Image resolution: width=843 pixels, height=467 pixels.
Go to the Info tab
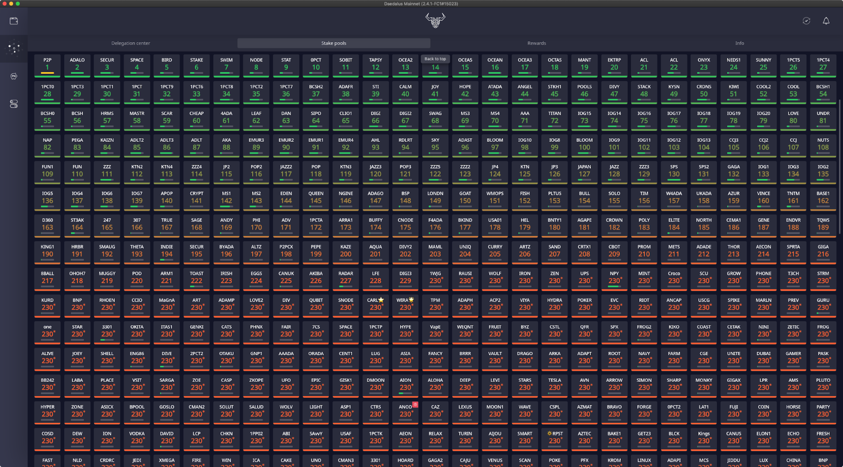click(739, 43)
